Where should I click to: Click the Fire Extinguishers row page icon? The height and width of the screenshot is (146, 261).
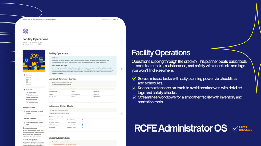(50, 125)
